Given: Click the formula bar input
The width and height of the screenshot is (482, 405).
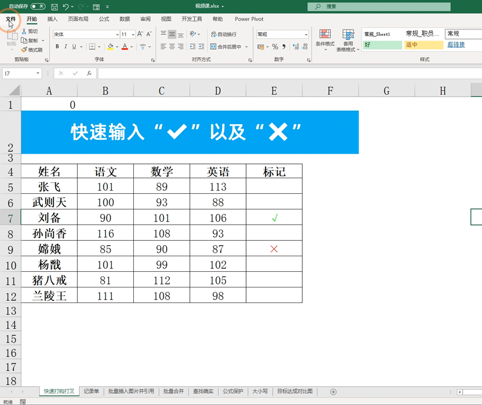Looking at the screenshot, I should click(290, 74).
